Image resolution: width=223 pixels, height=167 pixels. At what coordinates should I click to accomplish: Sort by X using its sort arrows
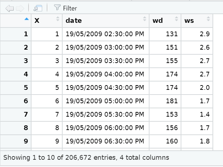pyautogui.click(x=57, y=20)
